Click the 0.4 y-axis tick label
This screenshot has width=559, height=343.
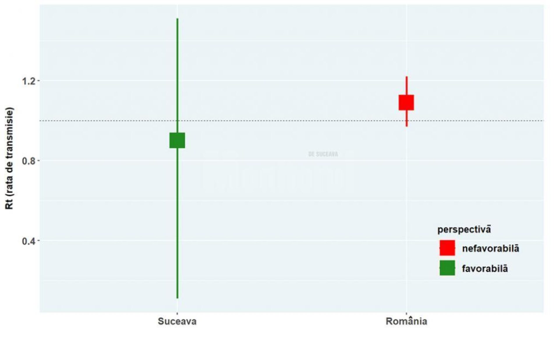coord(29,241)
